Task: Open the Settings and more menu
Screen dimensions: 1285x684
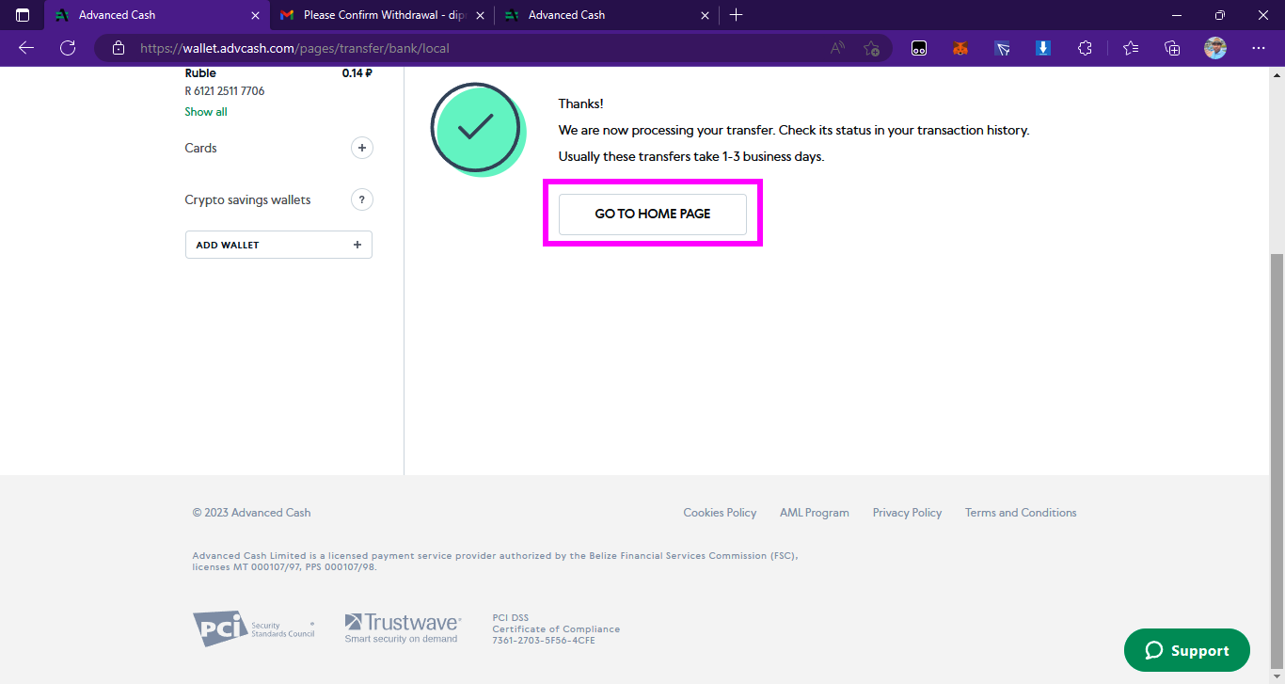Action: [x=1259, y=48]
